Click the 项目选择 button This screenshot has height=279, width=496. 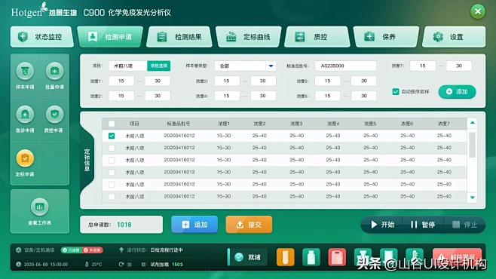pos(159,66)
